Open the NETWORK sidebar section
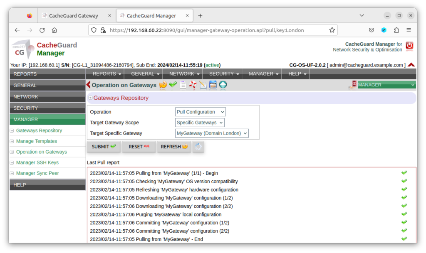426x253 pixels. coord(47,97)
